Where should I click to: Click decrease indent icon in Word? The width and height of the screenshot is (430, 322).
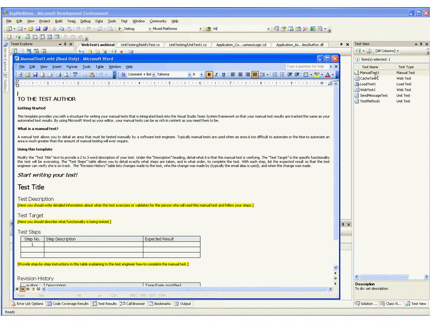[290, 75]
